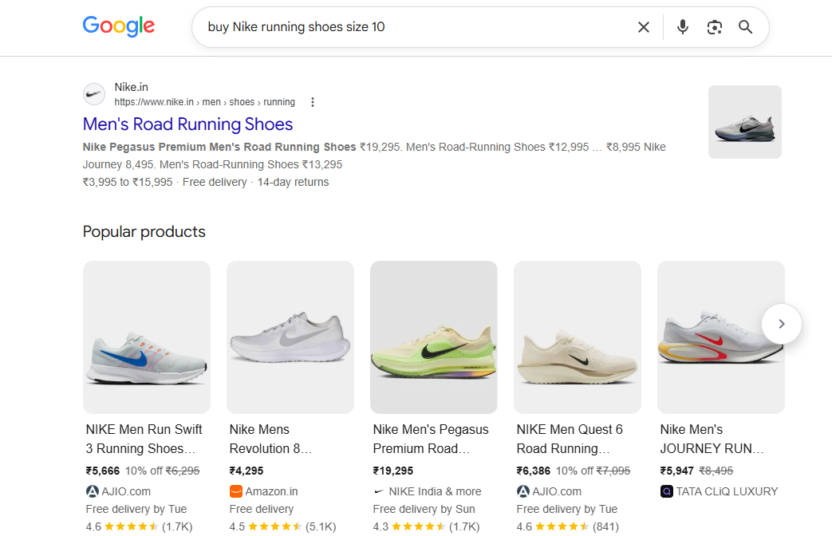Start voice search with microphone icon
Viewport: 832px width, 536px height.
tap(682, 27)
